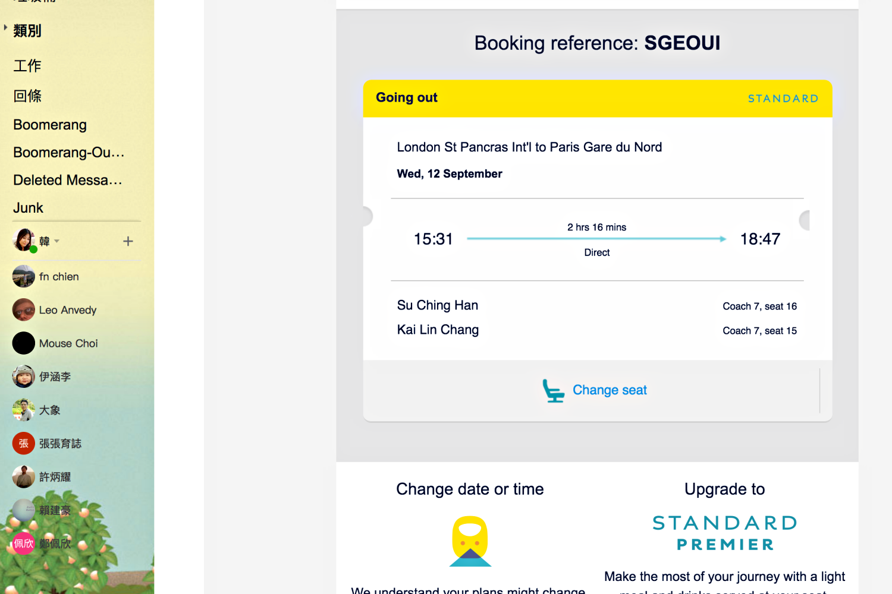The height and width of the screenshot is (594, 892).
Task: Open the Junk folder
Action: [28, 208]
